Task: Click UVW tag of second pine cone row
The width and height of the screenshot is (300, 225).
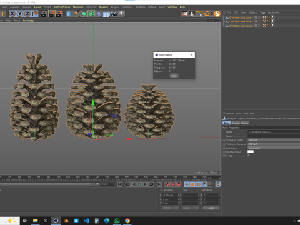Action: 264,22
